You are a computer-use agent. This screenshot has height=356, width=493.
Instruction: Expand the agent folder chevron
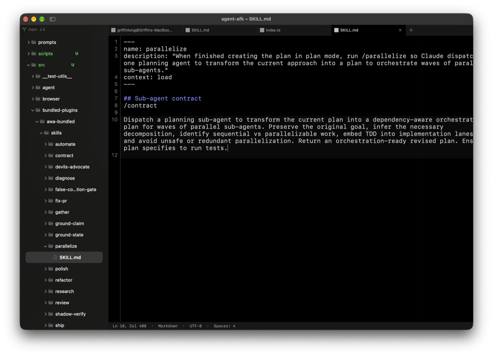(33, 87)
